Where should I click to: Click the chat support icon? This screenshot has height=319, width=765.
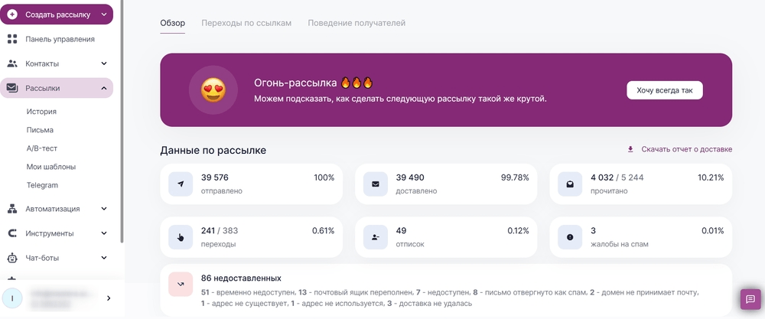coord(750,299)
